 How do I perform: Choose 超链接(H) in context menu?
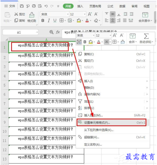pos(113,137)
